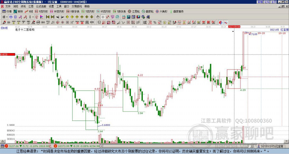
Task: Select the hand pan tool
Action: click(98, 17)
